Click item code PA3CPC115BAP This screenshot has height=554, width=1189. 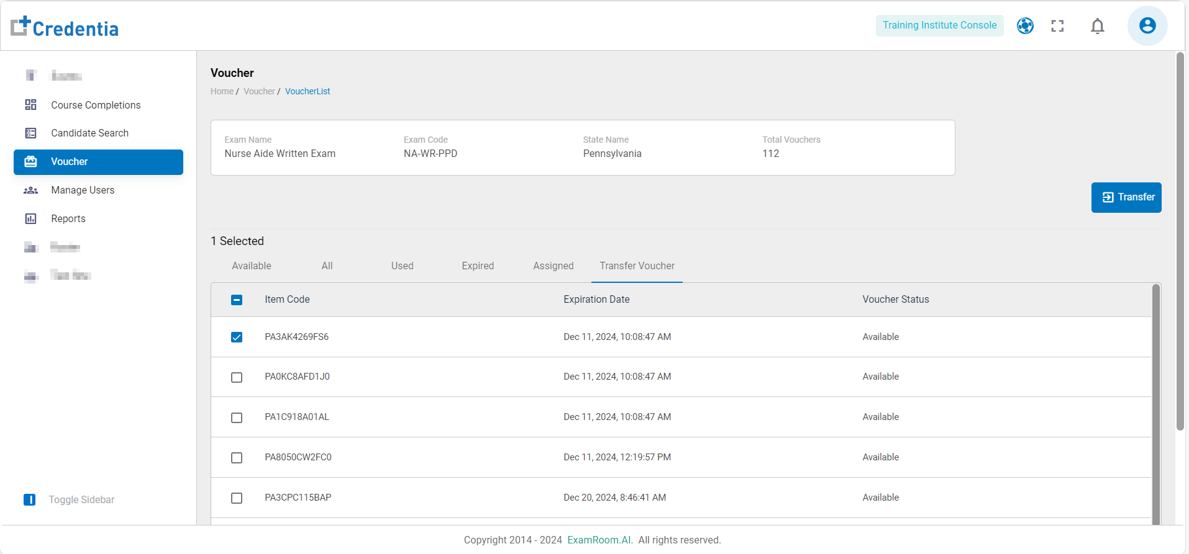click(298, 498)
